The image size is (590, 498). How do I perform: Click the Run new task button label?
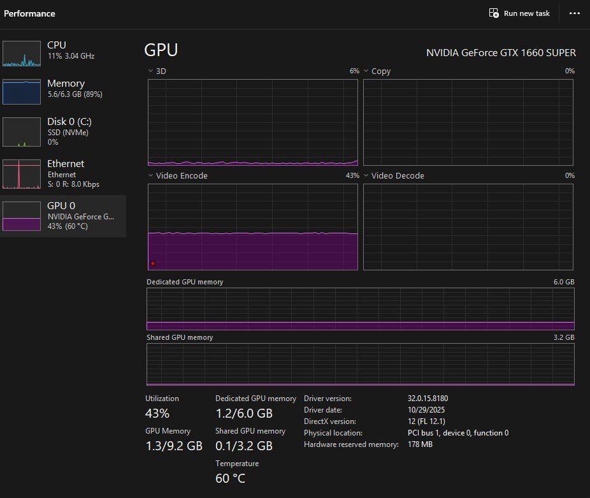pyautogui.click(x=526, y=13)
